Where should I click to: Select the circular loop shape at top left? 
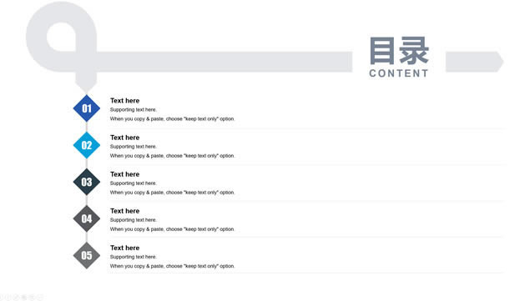pyautogui.click(x=61, y=37)
